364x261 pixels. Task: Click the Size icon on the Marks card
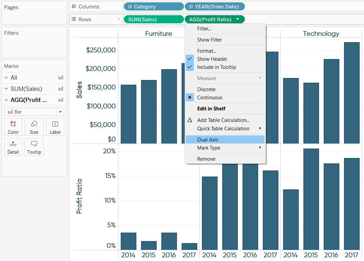[34, 127]
